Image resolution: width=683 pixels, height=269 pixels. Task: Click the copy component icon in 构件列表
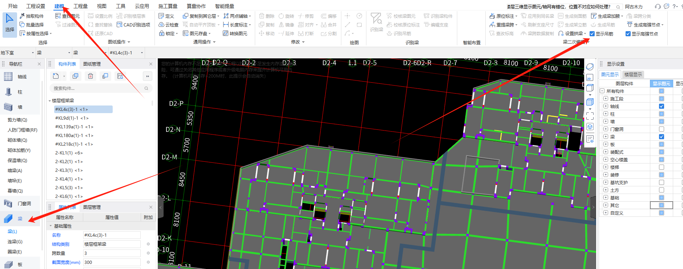75,76
